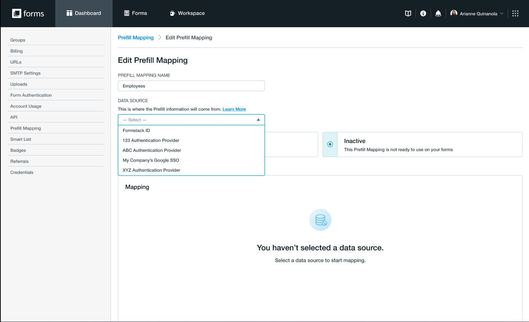This screenshot has height=322, width=529.
Task: Expand the user account menu chevron
Action: (501, 14)
